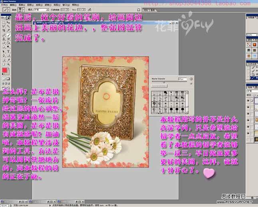Select the Clone Stamp tool
Screen dimensions: 258x207
pyautogui.click(x=4, y=39)
